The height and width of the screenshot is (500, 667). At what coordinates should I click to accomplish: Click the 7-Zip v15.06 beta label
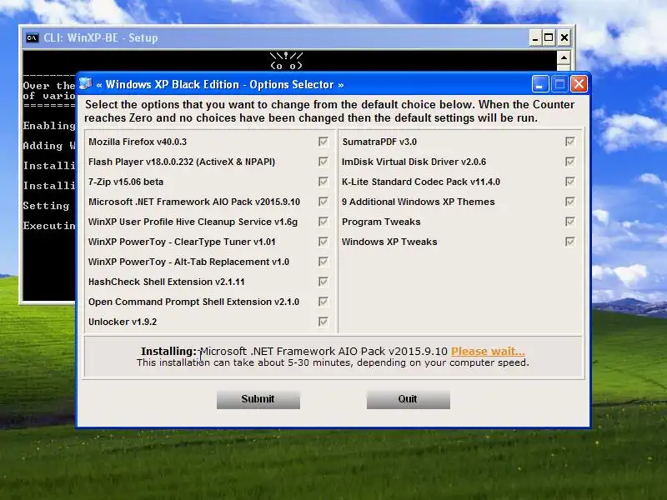[126, 182]
